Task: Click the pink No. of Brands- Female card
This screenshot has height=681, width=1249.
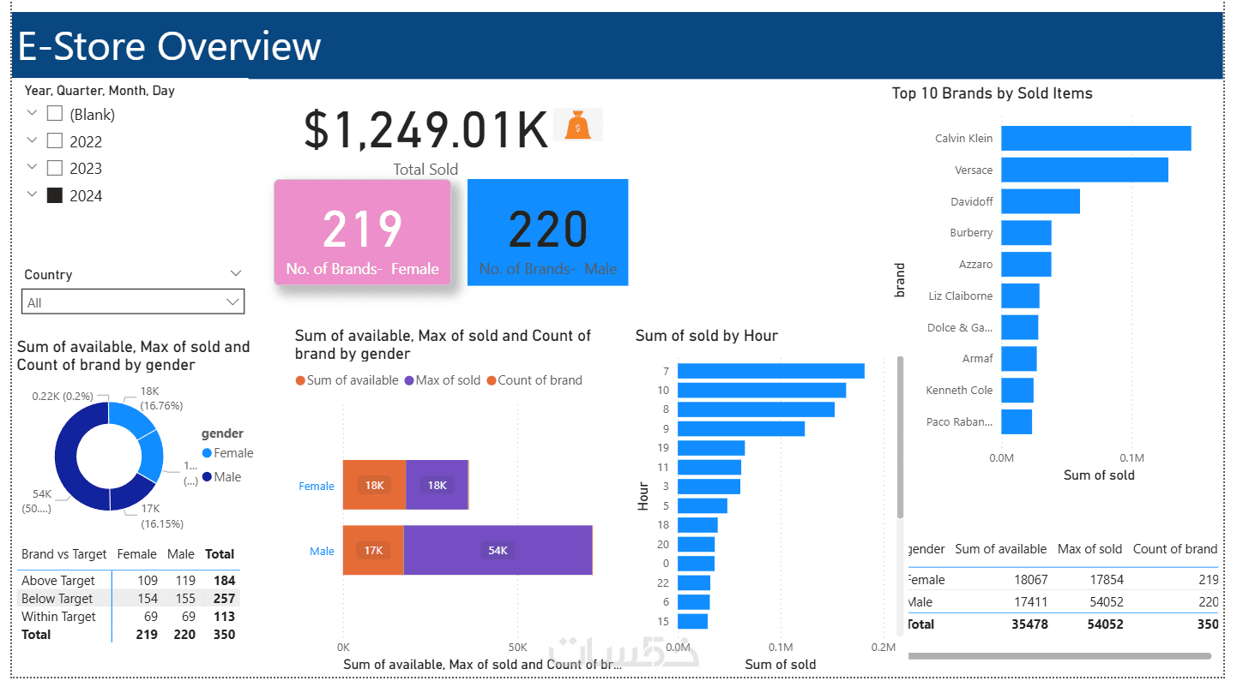Action: (x=363, y=232)
